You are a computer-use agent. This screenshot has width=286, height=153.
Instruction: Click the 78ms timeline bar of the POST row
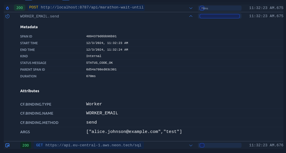click(202, 8)
